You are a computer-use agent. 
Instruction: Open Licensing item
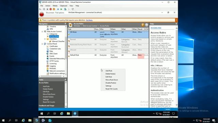click(x=53, y=64)
